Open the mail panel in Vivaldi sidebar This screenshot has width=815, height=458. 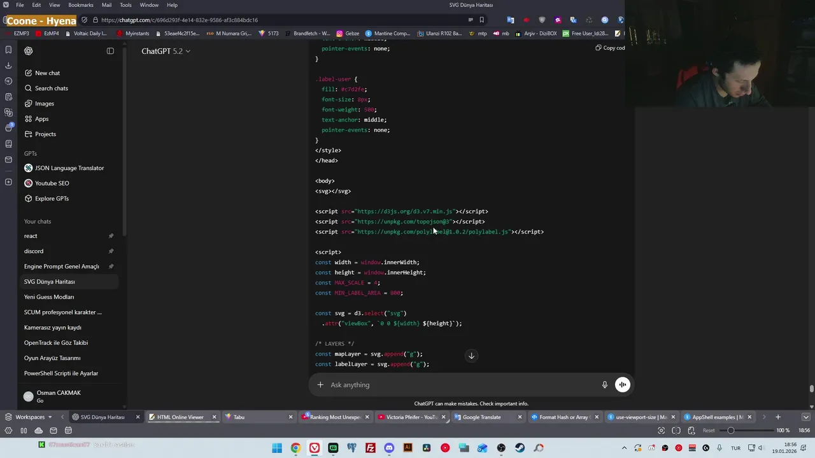click(x=8, y=160)
